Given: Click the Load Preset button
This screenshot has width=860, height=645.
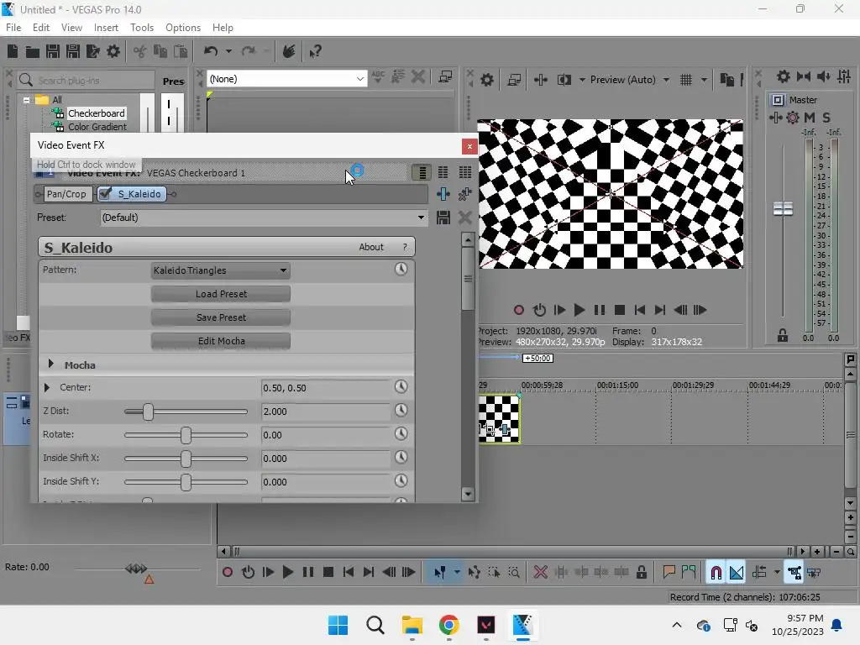Looking at the screenshot, I should click(221, 294).
